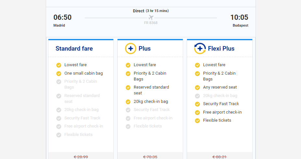Click the Plus fare circular plus icon

point(131,49)
